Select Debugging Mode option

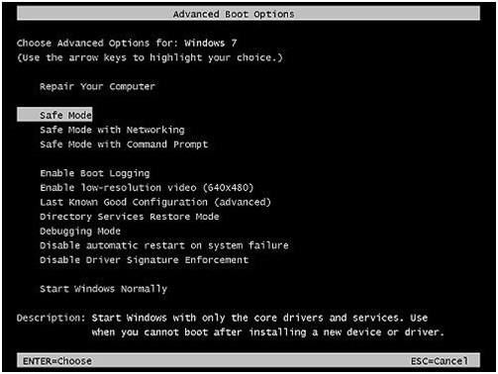[80, 232]
